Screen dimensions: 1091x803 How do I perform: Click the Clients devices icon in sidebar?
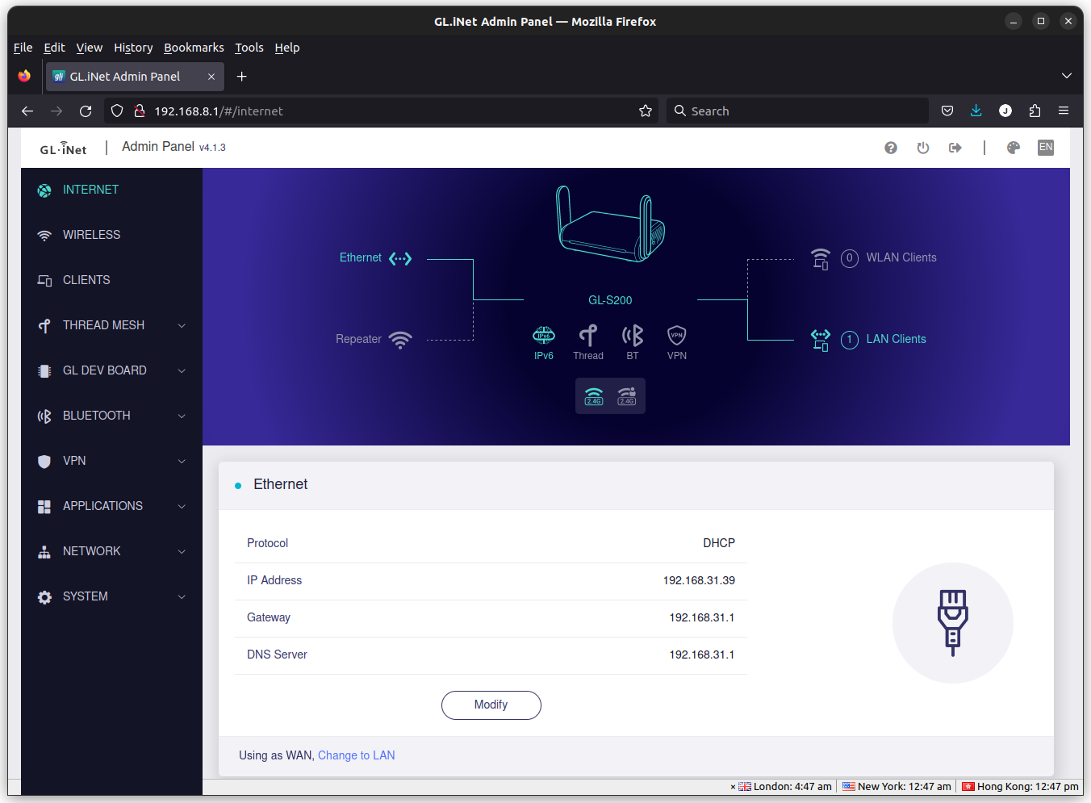[44, 281]
